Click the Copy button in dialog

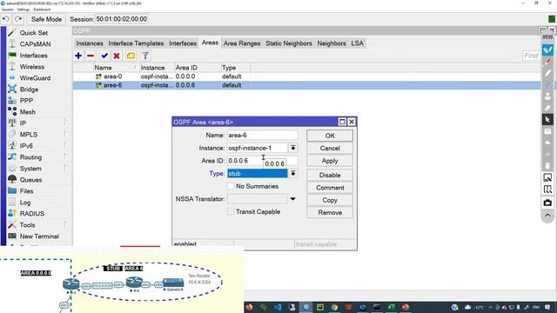click(x=330, y=200)
